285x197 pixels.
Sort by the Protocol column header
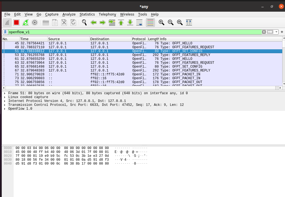139,39
